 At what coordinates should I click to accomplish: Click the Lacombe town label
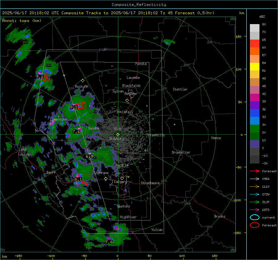pyautogui.click(x=133, y=78)
